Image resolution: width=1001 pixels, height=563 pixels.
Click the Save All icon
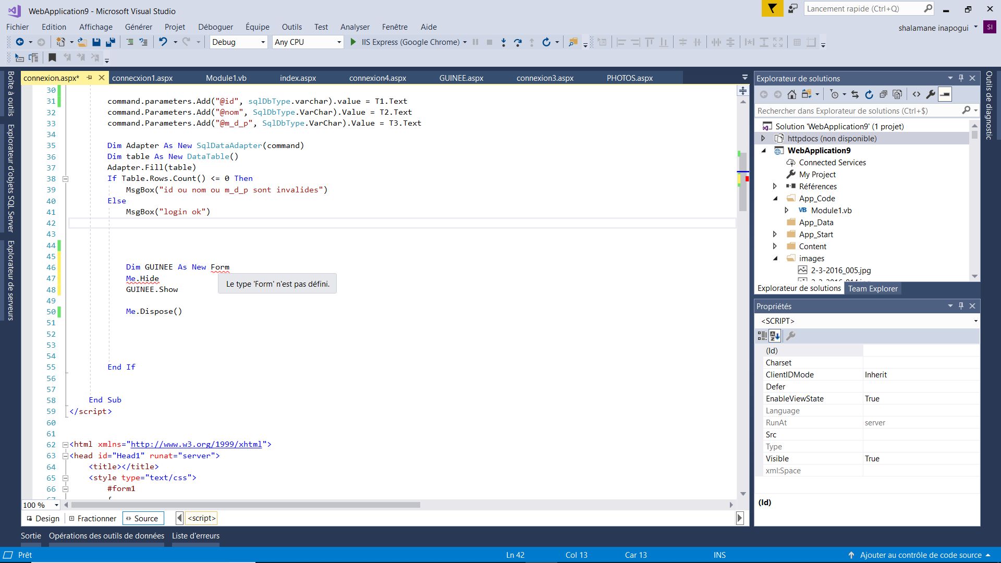coord(111,42)
